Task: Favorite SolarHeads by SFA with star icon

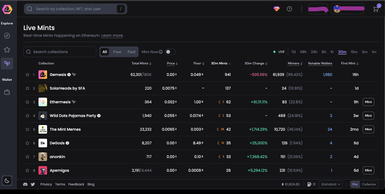Action: (x=27, y=88)
